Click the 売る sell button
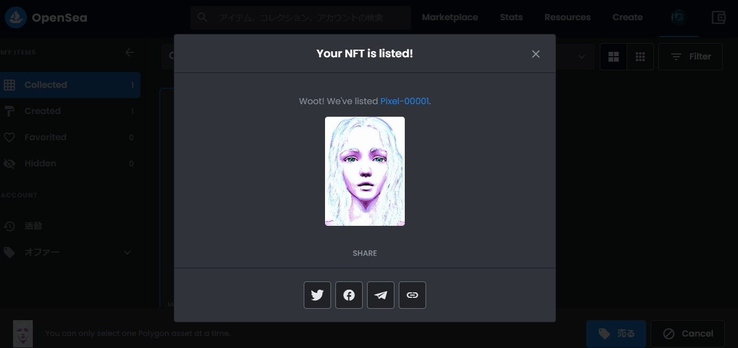Image resolution: width=738 pixels, height=348 pixels. tap(616, 334)
